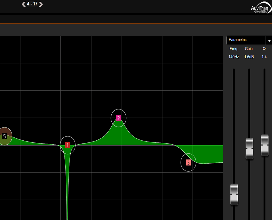Click the right chevron after 4 - 17
This screenshot has width=272, height=220.
[41, 4]
